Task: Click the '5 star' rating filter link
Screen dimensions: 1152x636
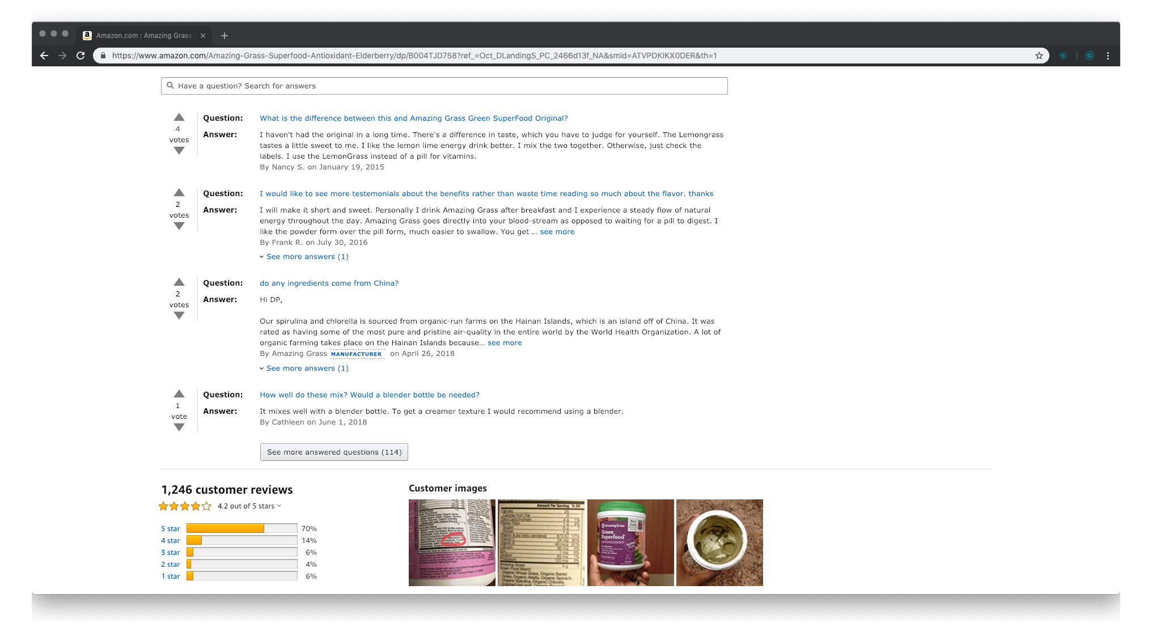Action: coord(169,528)
